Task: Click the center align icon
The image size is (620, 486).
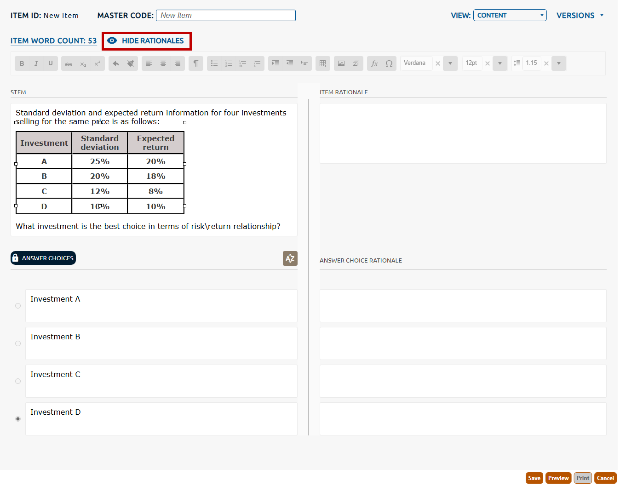Action: click(163, 63)
